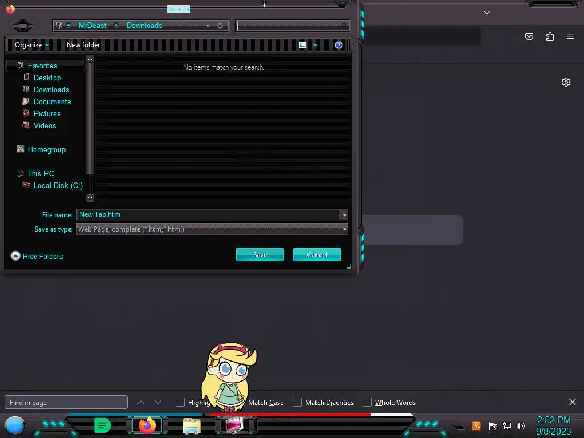This screenshot has width=584, height=438.
Task: Open File Explorer from taskbar
Action: tap(192, 425)
